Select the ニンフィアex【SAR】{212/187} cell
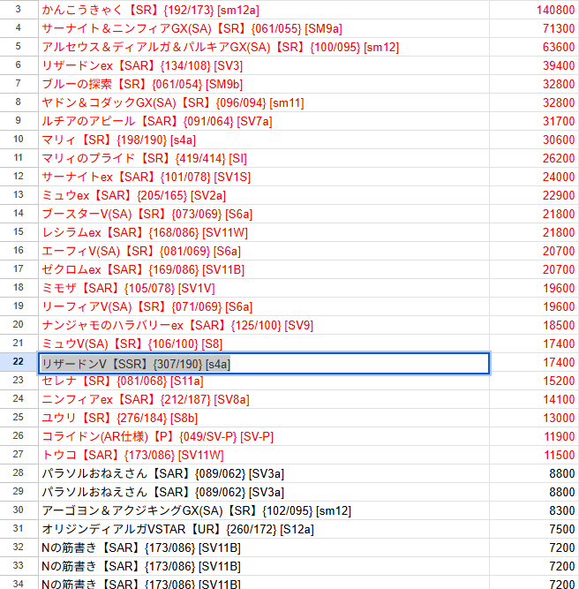The height and width of the screenshot is (589, 579). pyautogui.click(x=264, y=399)
